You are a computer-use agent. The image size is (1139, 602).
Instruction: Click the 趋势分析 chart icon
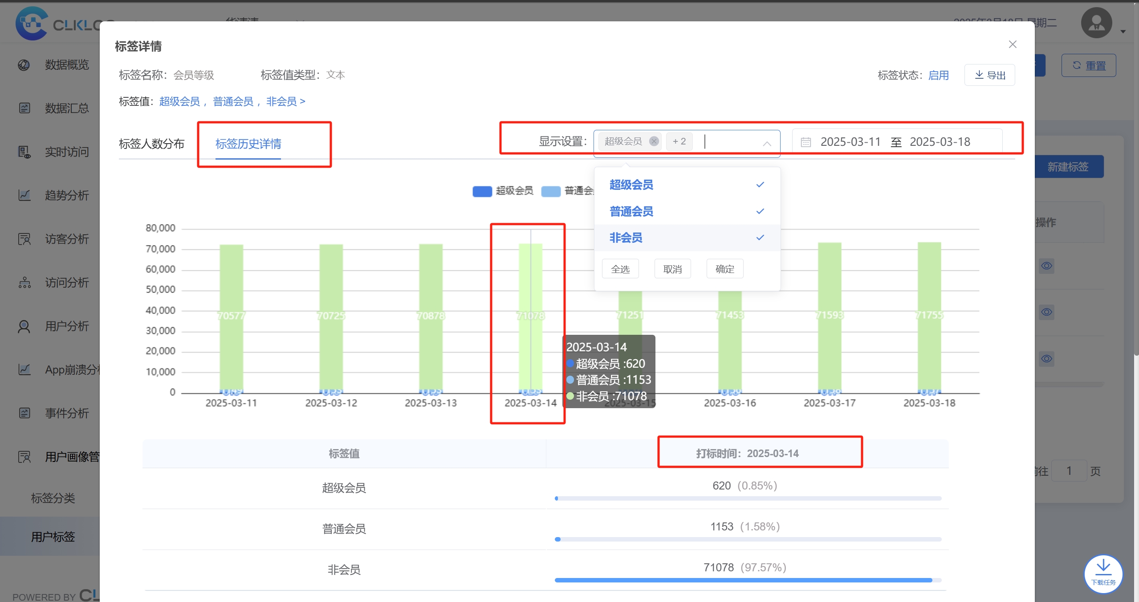coord(24,195)
